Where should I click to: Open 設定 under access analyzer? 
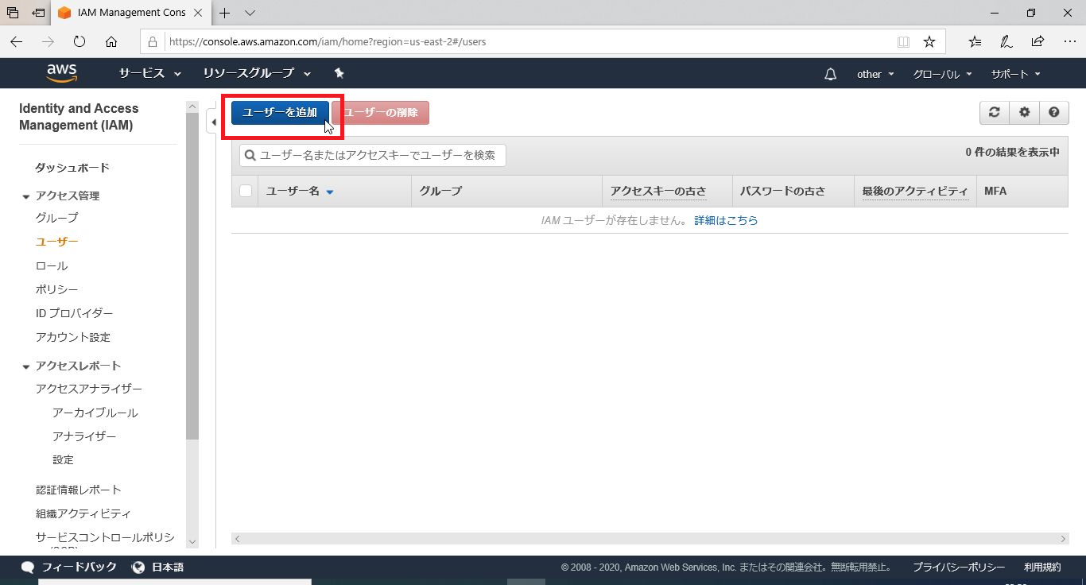[x=63, y=459]
